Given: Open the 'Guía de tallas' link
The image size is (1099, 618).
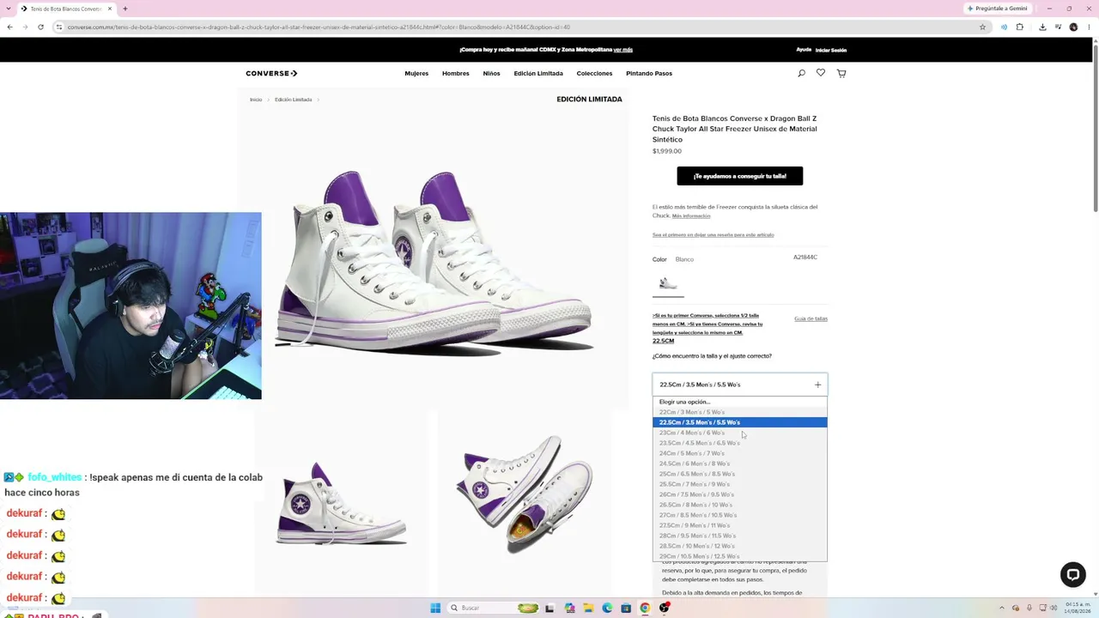Looking at the screenshot, I should coord(811,318).
